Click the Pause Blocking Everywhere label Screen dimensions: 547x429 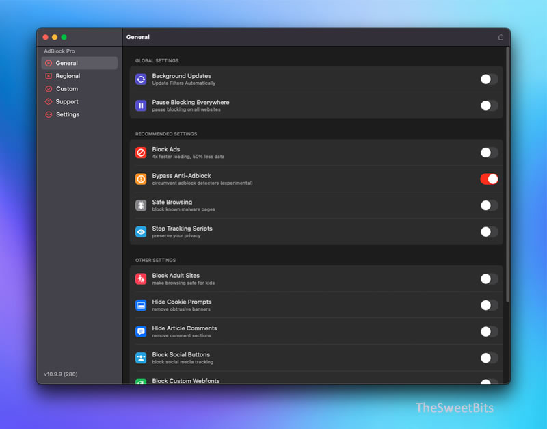(x=191, y=102)
